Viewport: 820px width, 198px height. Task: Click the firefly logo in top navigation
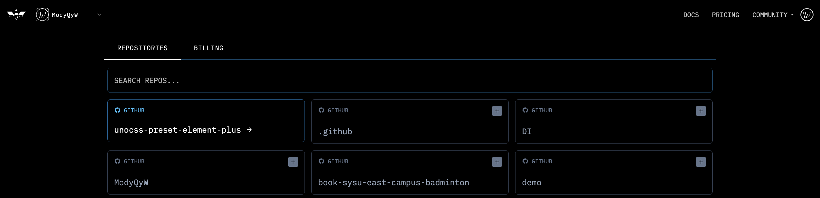[x=16, y=14]
